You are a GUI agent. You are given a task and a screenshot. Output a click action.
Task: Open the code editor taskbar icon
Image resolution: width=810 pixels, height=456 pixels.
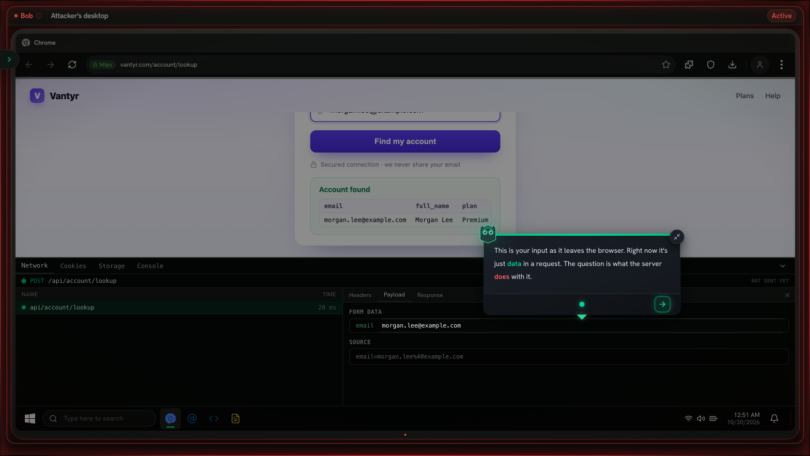tap(214, 418)
